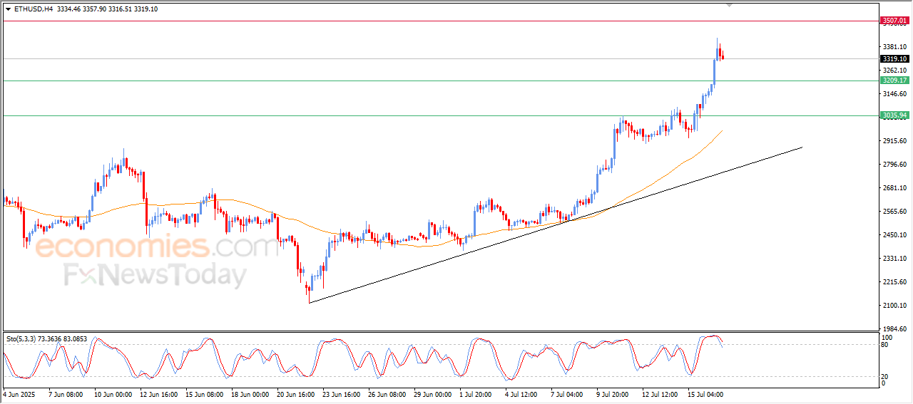Click the 2915.60 price axis value
Screen dimensions: 913x404
tap(894, 141)
